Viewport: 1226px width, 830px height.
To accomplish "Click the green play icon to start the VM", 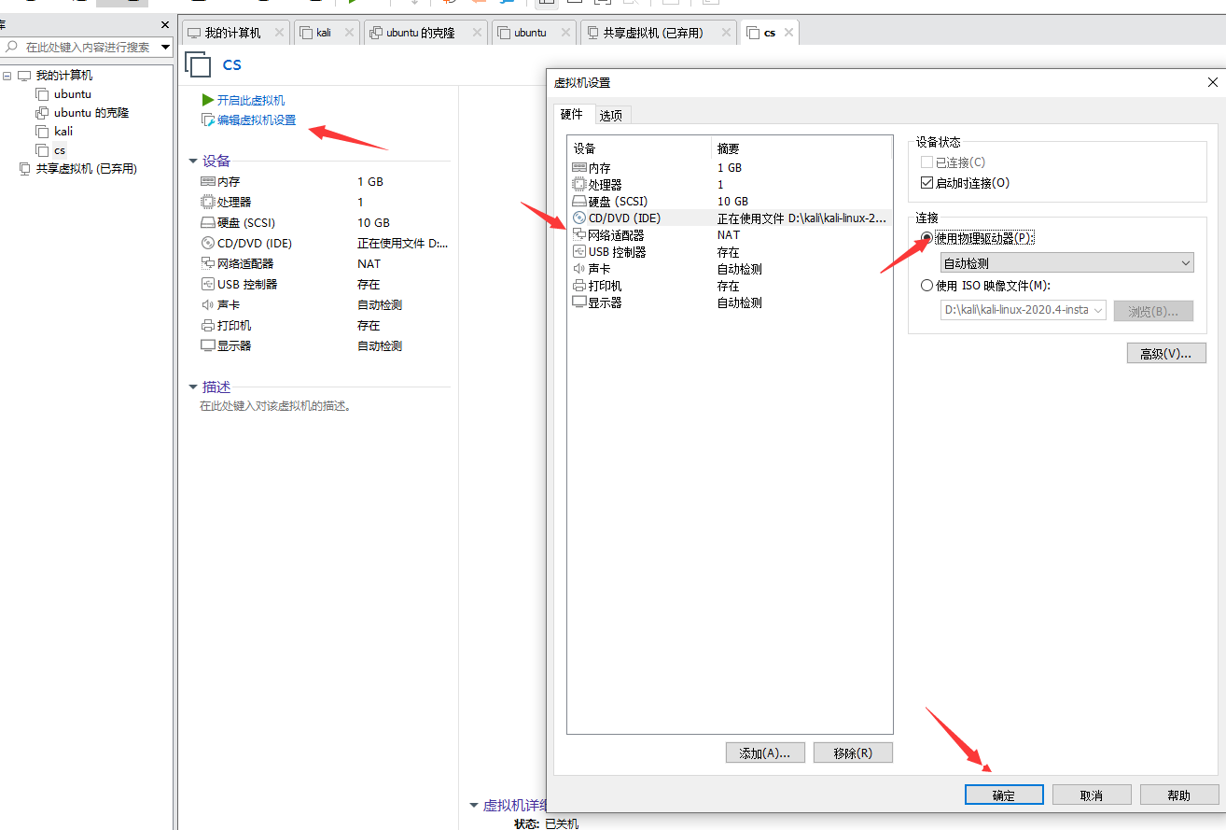I will tap(208, 100).
